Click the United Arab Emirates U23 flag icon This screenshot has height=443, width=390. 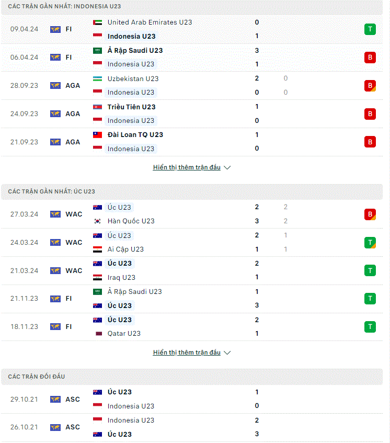point(97,22)
